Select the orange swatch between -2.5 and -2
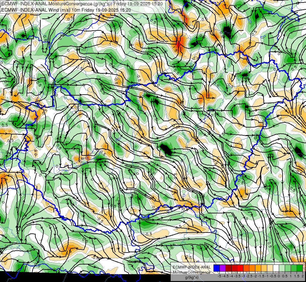This screenshot has height=282, width=306. click(252, 268)
